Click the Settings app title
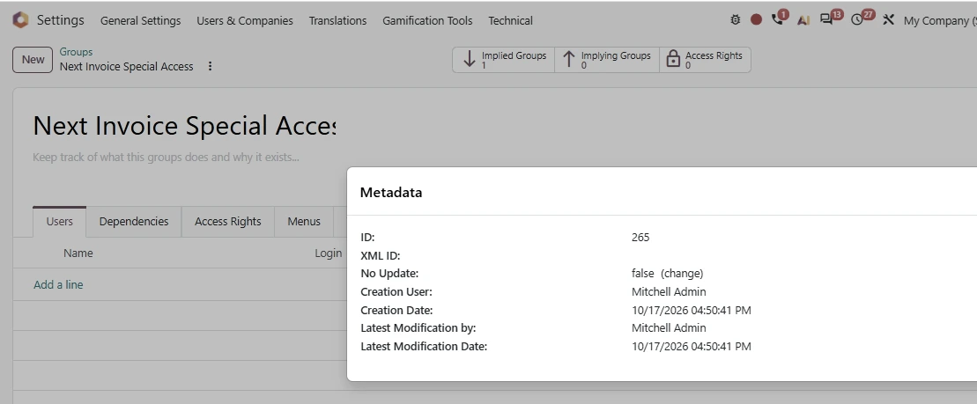 (61, 20)
